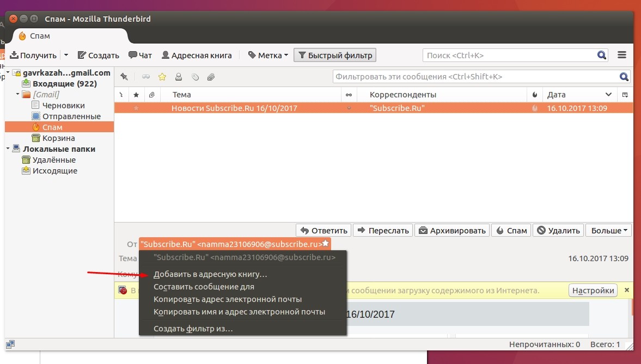Sort by the read-status glasses column header

(349, 94)
